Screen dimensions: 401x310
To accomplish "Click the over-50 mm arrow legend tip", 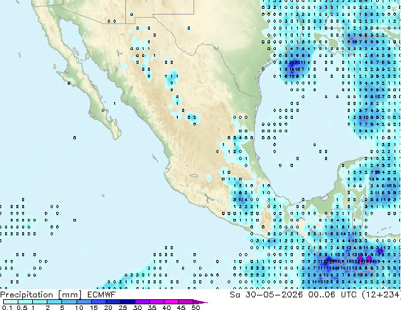I will click(200, 302).
